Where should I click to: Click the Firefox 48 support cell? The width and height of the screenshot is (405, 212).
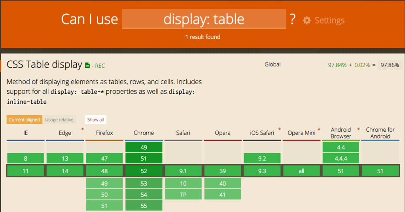[x=104, y=171]
